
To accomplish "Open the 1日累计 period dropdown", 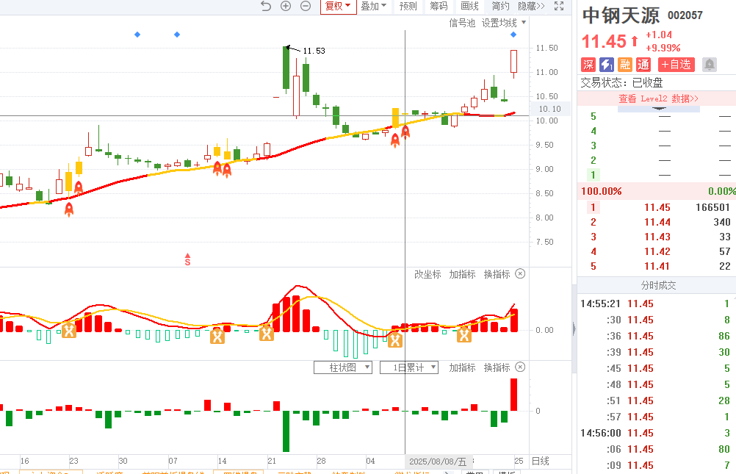I will tap(409, 367).
